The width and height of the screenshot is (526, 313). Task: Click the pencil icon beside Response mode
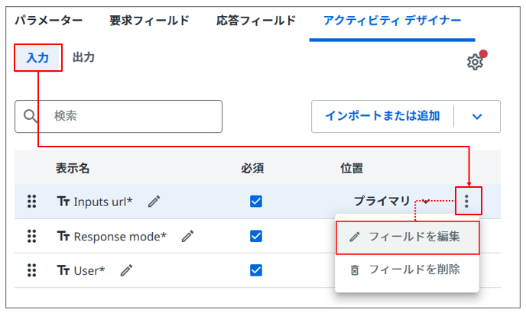pos(187,236)
